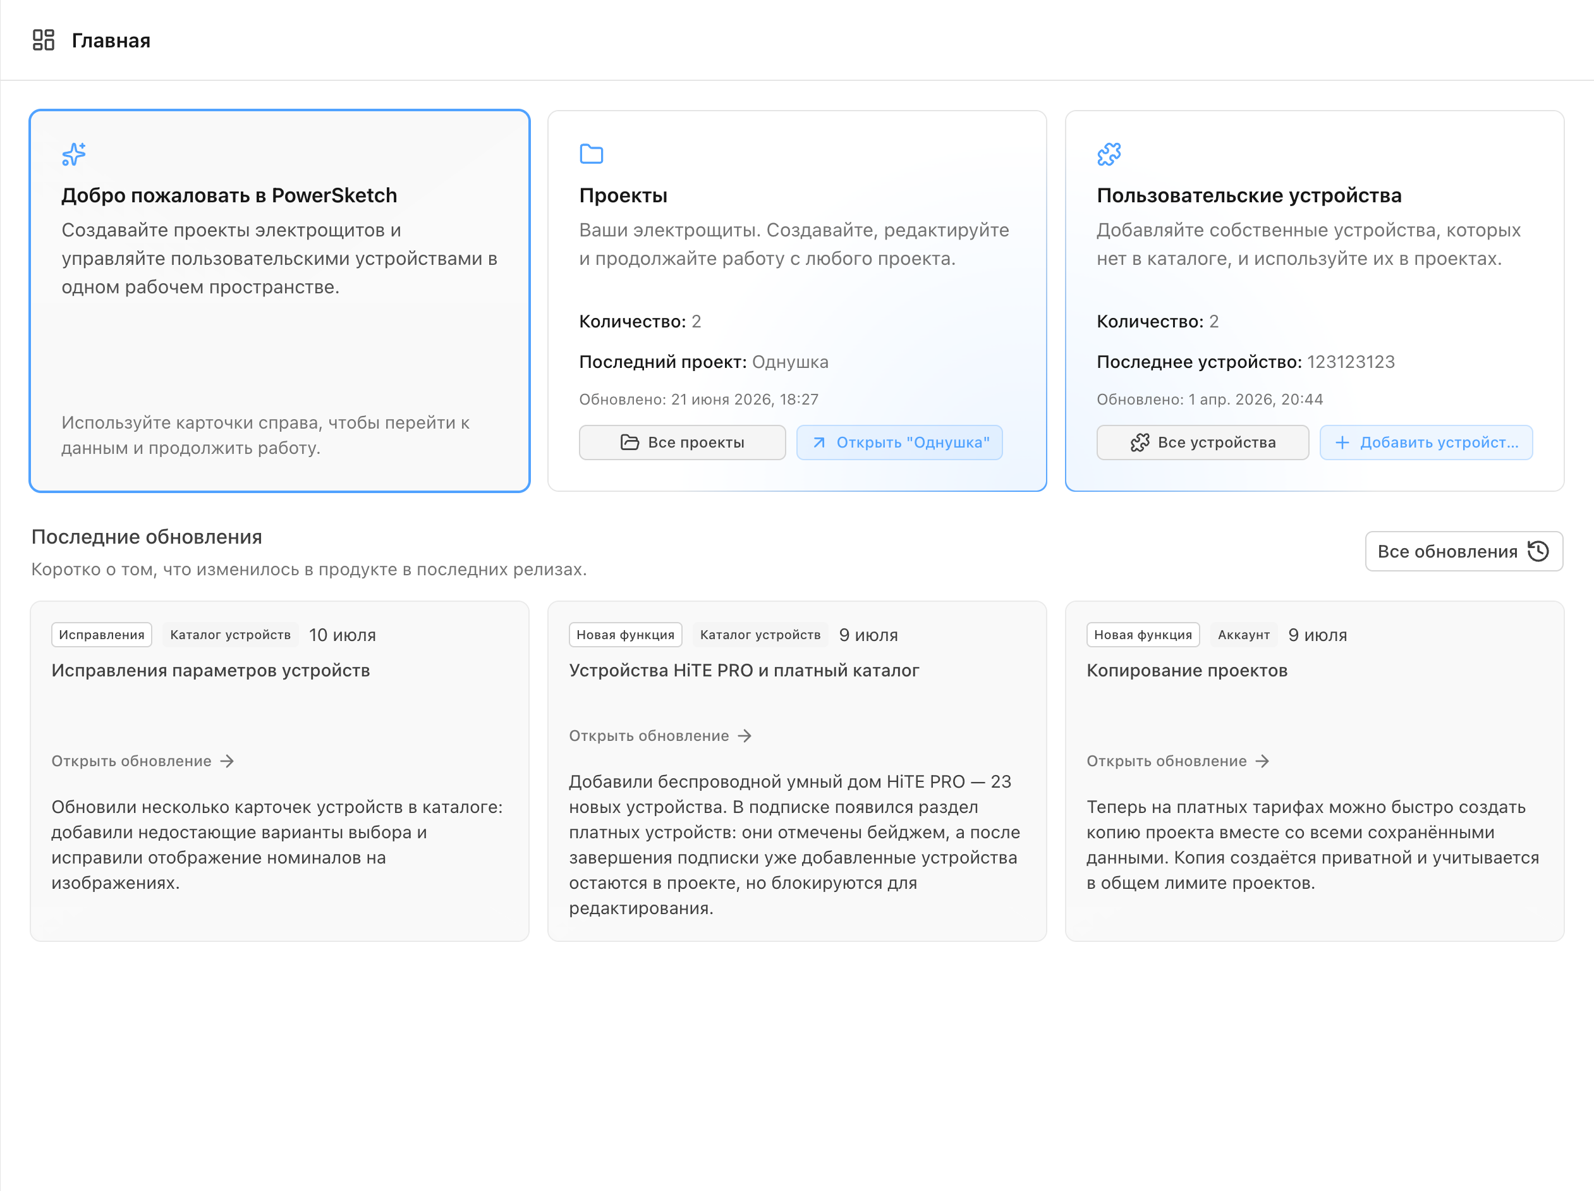The width and height of the screenshot is (1594, 1191).
Task: Click hint Используйте карточки справа text
Action: click(265, 436)
